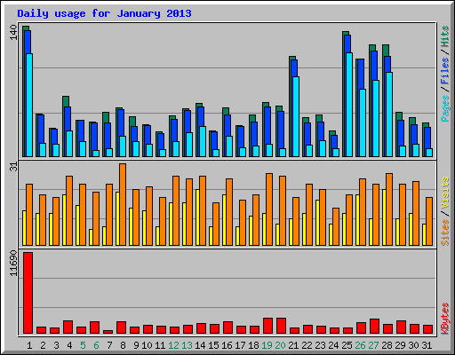This screenshot has width=455, height=355.
Task: Click the KBytes legend label
Action: tap(445, 319)
